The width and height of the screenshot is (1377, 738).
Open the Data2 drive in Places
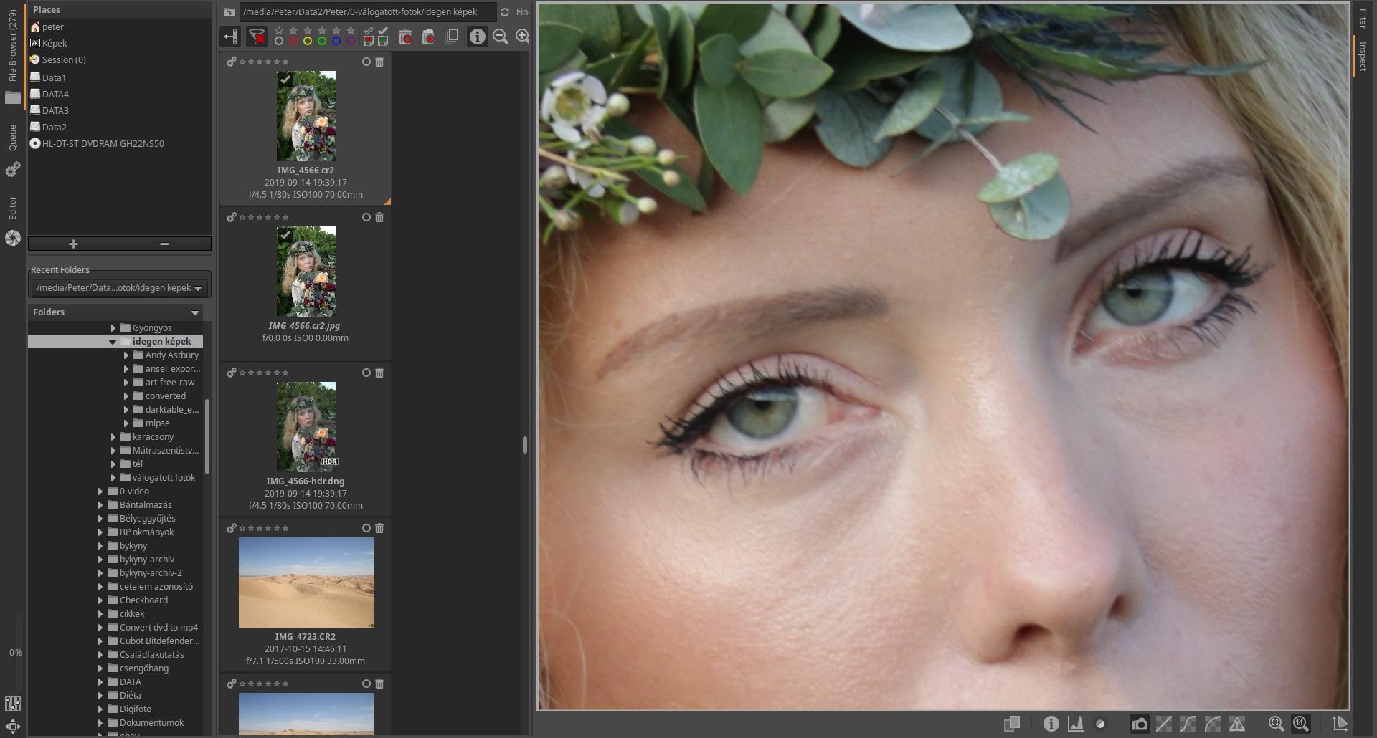click(x=54, y=127)
